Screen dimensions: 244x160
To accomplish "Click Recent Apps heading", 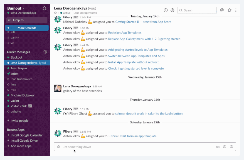I will coord(16,130).
